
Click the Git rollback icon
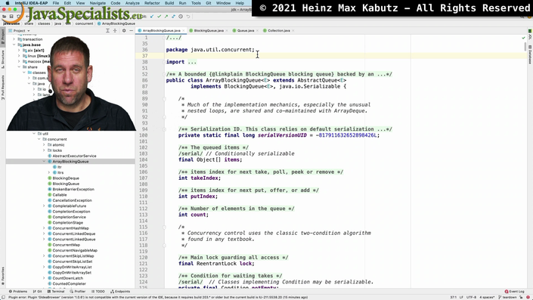[x=188, y=17]
